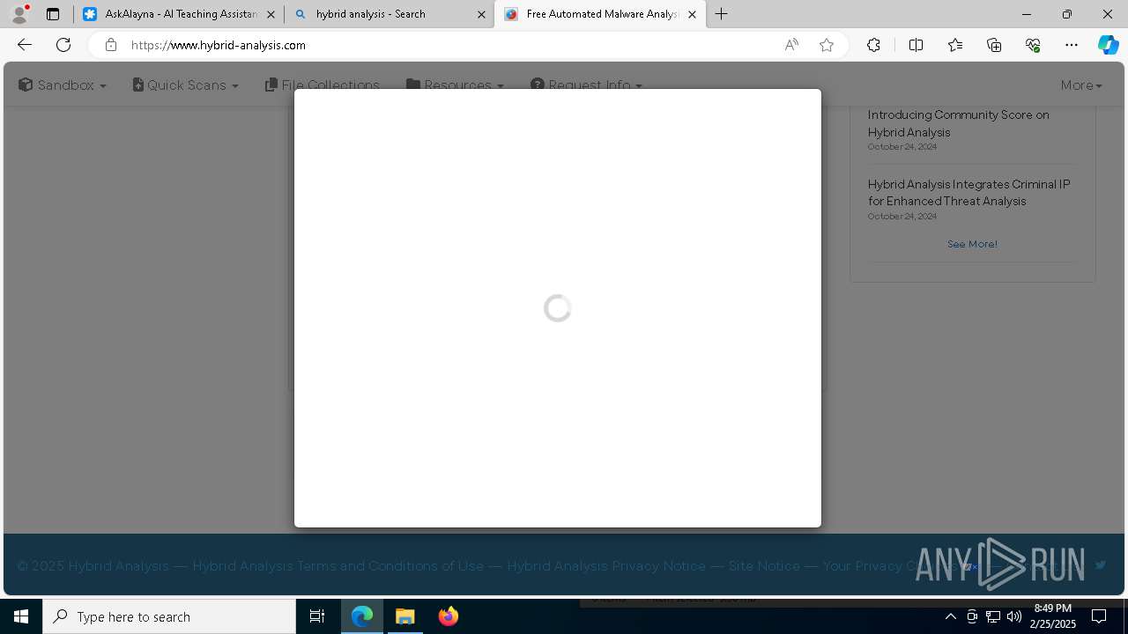This screenshot has width=1128, height=634.
Task: Open Introducing Community Score article
Action: tap(959, 123)
